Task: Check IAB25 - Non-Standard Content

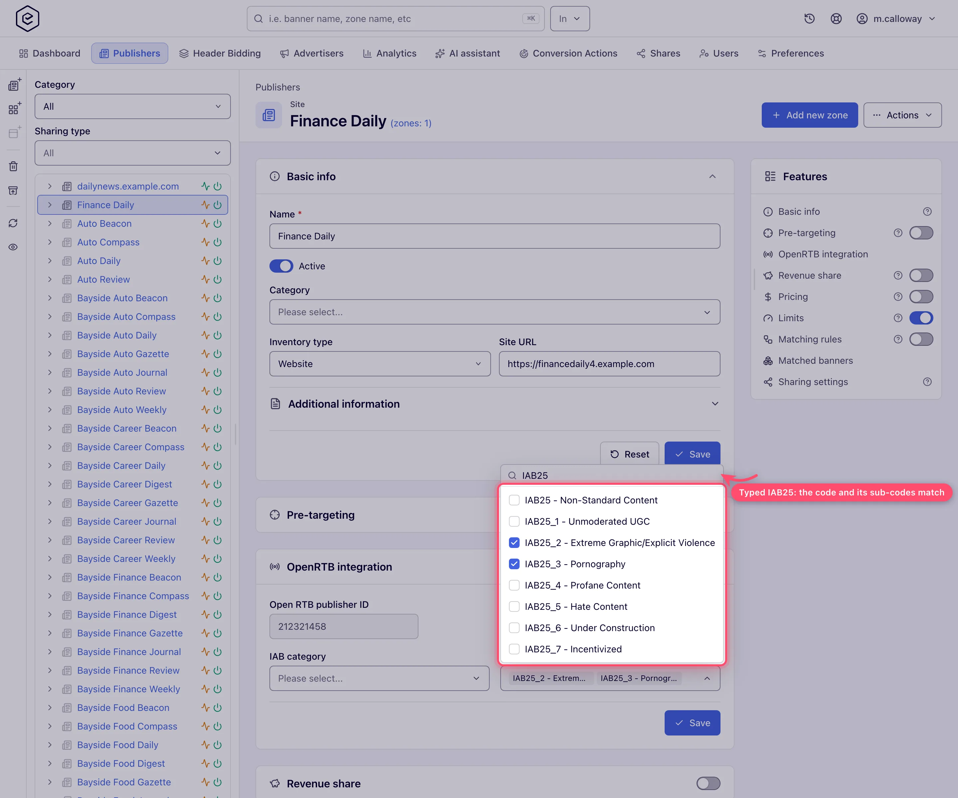Action: tap(514, 500)
